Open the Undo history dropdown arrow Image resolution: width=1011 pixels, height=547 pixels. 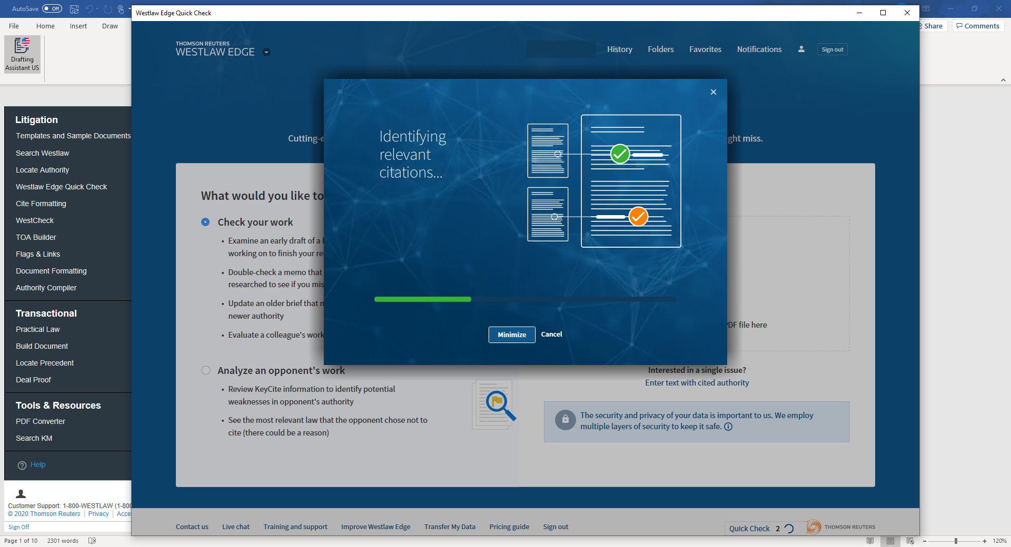tap(97, 9)
